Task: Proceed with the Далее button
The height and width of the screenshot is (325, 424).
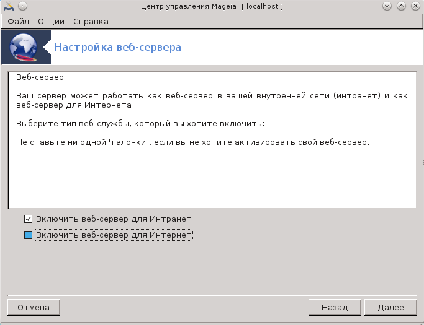Action: [390, 307]
